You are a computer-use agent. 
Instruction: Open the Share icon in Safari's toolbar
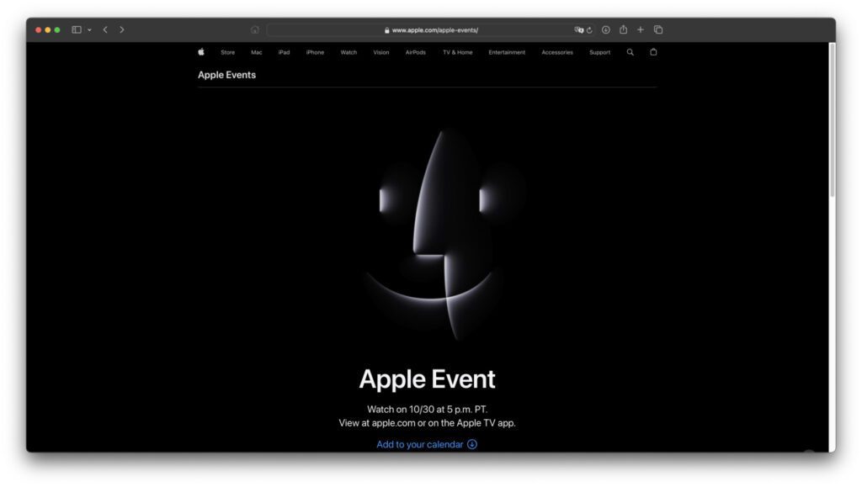click(x=623, y=29)
